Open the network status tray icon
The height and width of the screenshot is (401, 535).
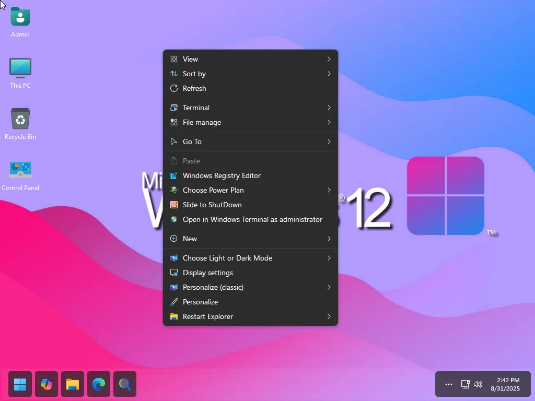[x=465, y=384]
